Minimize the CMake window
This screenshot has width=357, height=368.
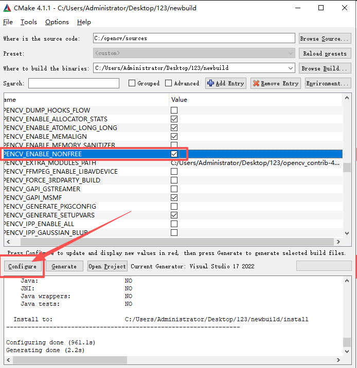298,8
